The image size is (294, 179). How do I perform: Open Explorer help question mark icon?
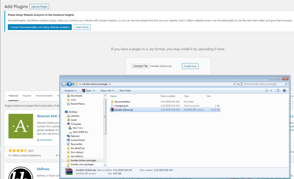click(x=284, y=91)
